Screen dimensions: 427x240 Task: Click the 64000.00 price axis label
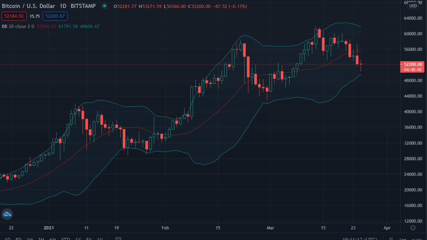coord(413,18)
